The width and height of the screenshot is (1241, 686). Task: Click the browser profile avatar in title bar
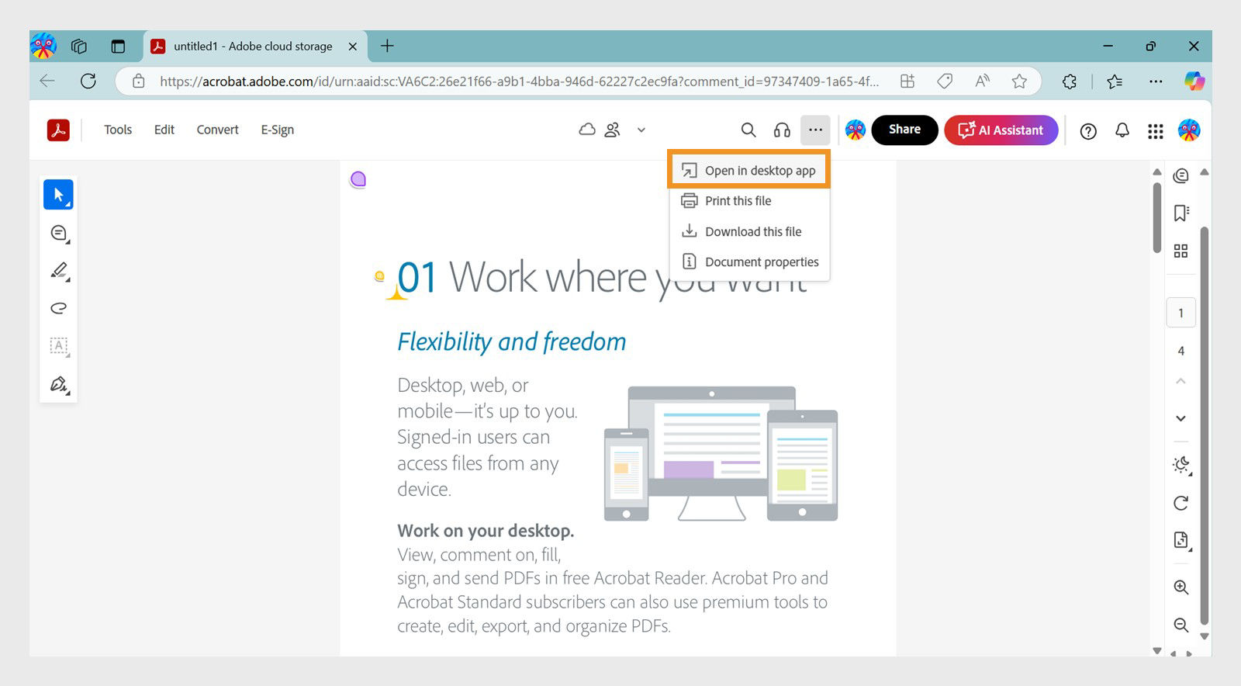pyautogui.click(x=43, y=46)
